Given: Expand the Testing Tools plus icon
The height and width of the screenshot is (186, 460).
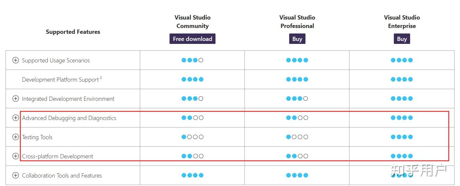Looking at the screenshot, I should point(15,137).
